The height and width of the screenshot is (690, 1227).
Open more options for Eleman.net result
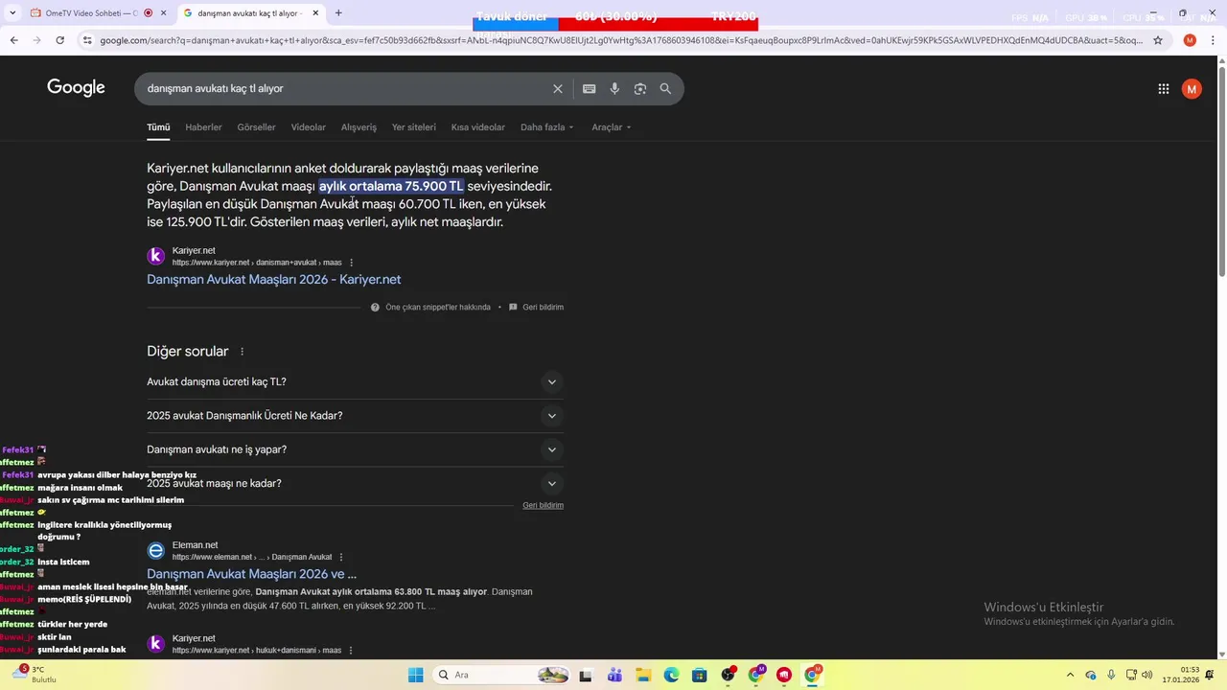point(340,557)
